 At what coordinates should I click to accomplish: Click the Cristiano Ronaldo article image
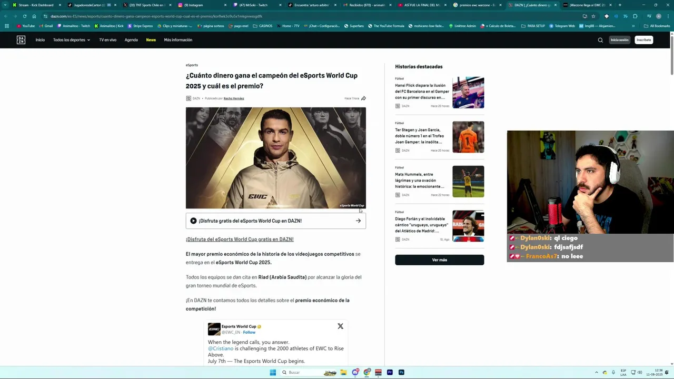point(276,158)
